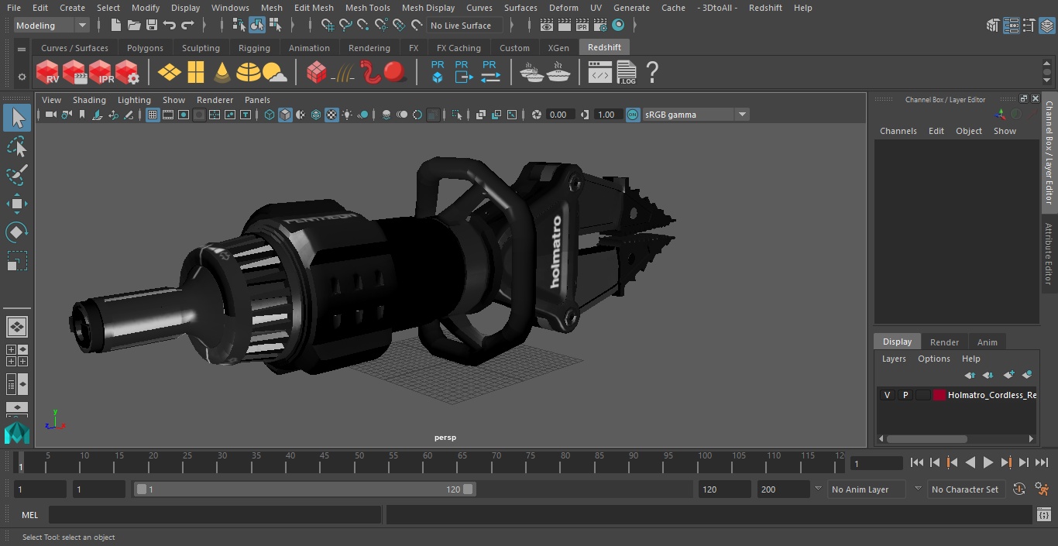
Task: Open the Redshift log file icon
Action: pyautogui.click(x=626, y=73)
